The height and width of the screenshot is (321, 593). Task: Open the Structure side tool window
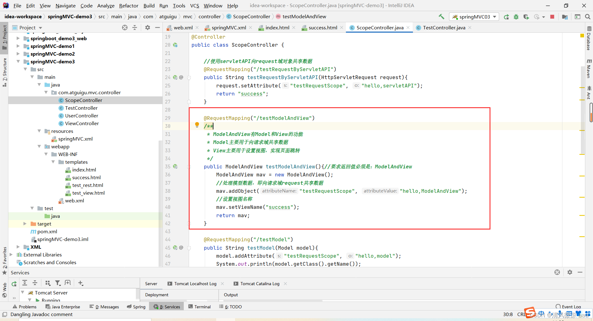click(x=5, y=72)
